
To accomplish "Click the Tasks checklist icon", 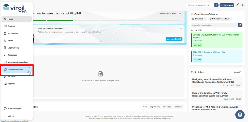I will (x=5, y=40).
